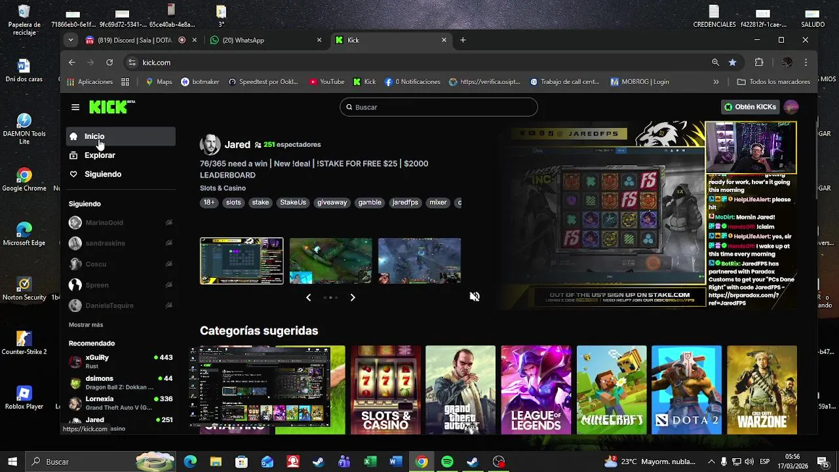Open the Minecraft category card
839x472 pixels.
[x=612, y=389]
